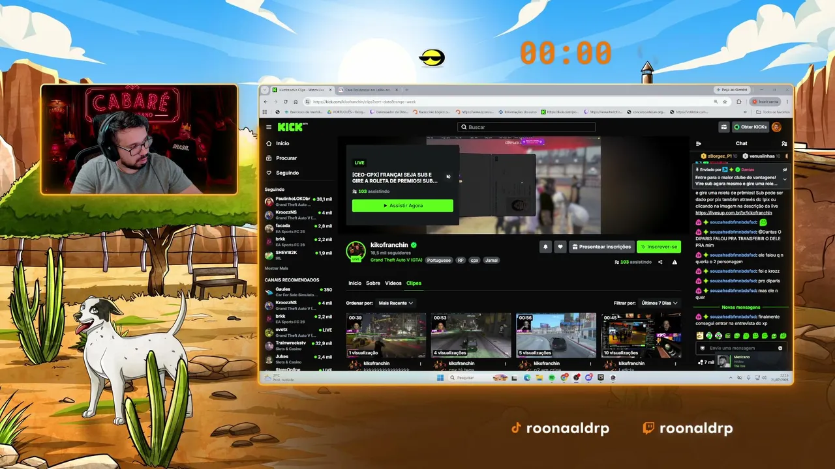Toggle notifications bell for kikofranchin
The width and height of the screenshot is (835, 469).
[545, 247]
